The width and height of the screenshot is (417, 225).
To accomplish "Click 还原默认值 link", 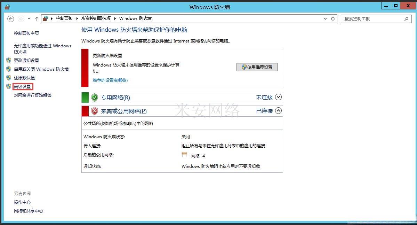I will pos(24,78).
